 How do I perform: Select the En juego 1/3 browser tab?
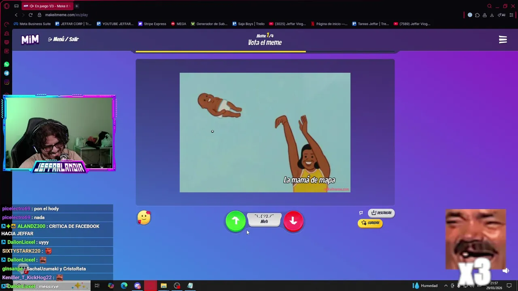pos(47,6)
